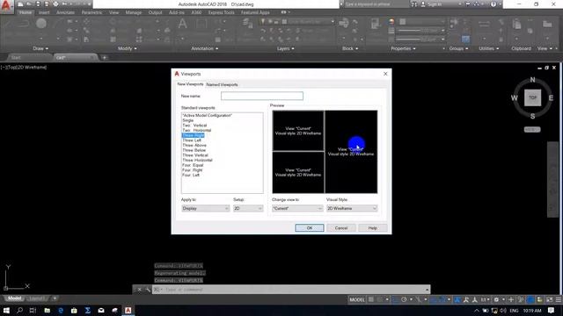Select Three: Left viewport configuration
563x316 pixels.
tap(192, 140)
